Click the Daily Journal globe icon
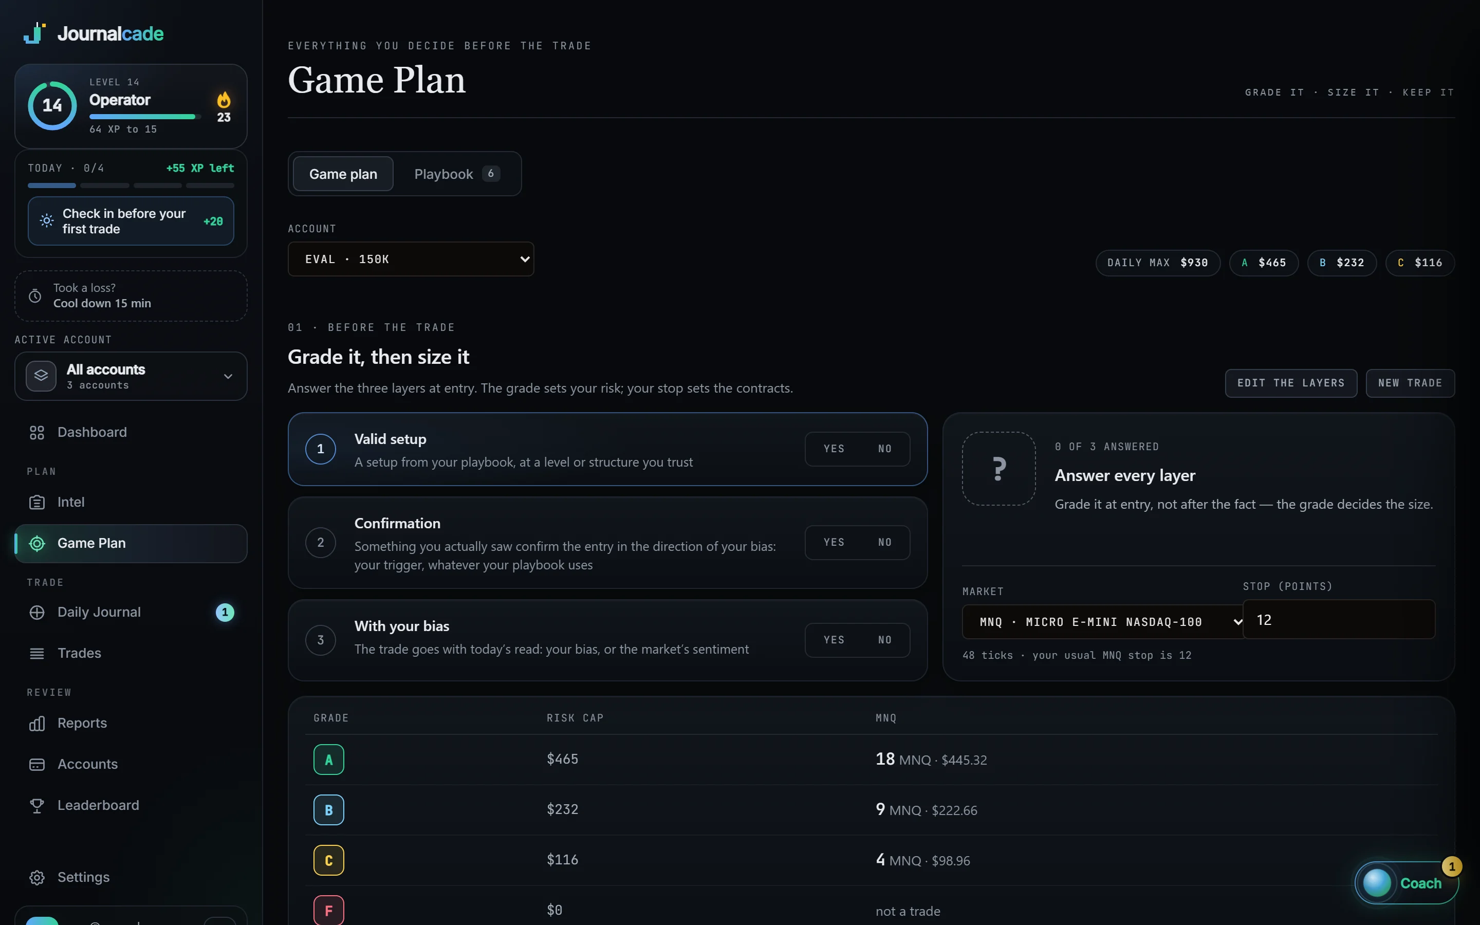 [x=36, y=613]
